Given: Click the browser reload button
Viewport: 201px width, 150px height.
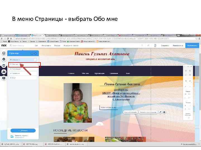Looking at the screenshot, I should pos(8,39).
